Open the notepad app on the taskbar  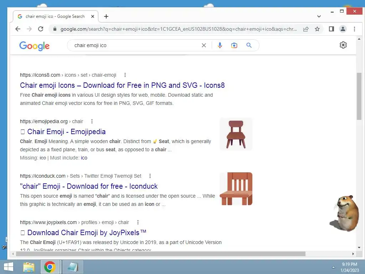point(73,267)
